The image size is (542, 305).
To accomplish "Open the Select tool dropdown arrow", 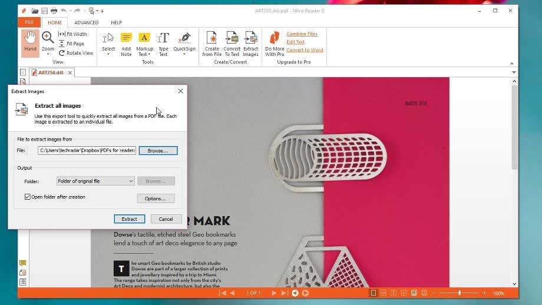I will 108,55.
